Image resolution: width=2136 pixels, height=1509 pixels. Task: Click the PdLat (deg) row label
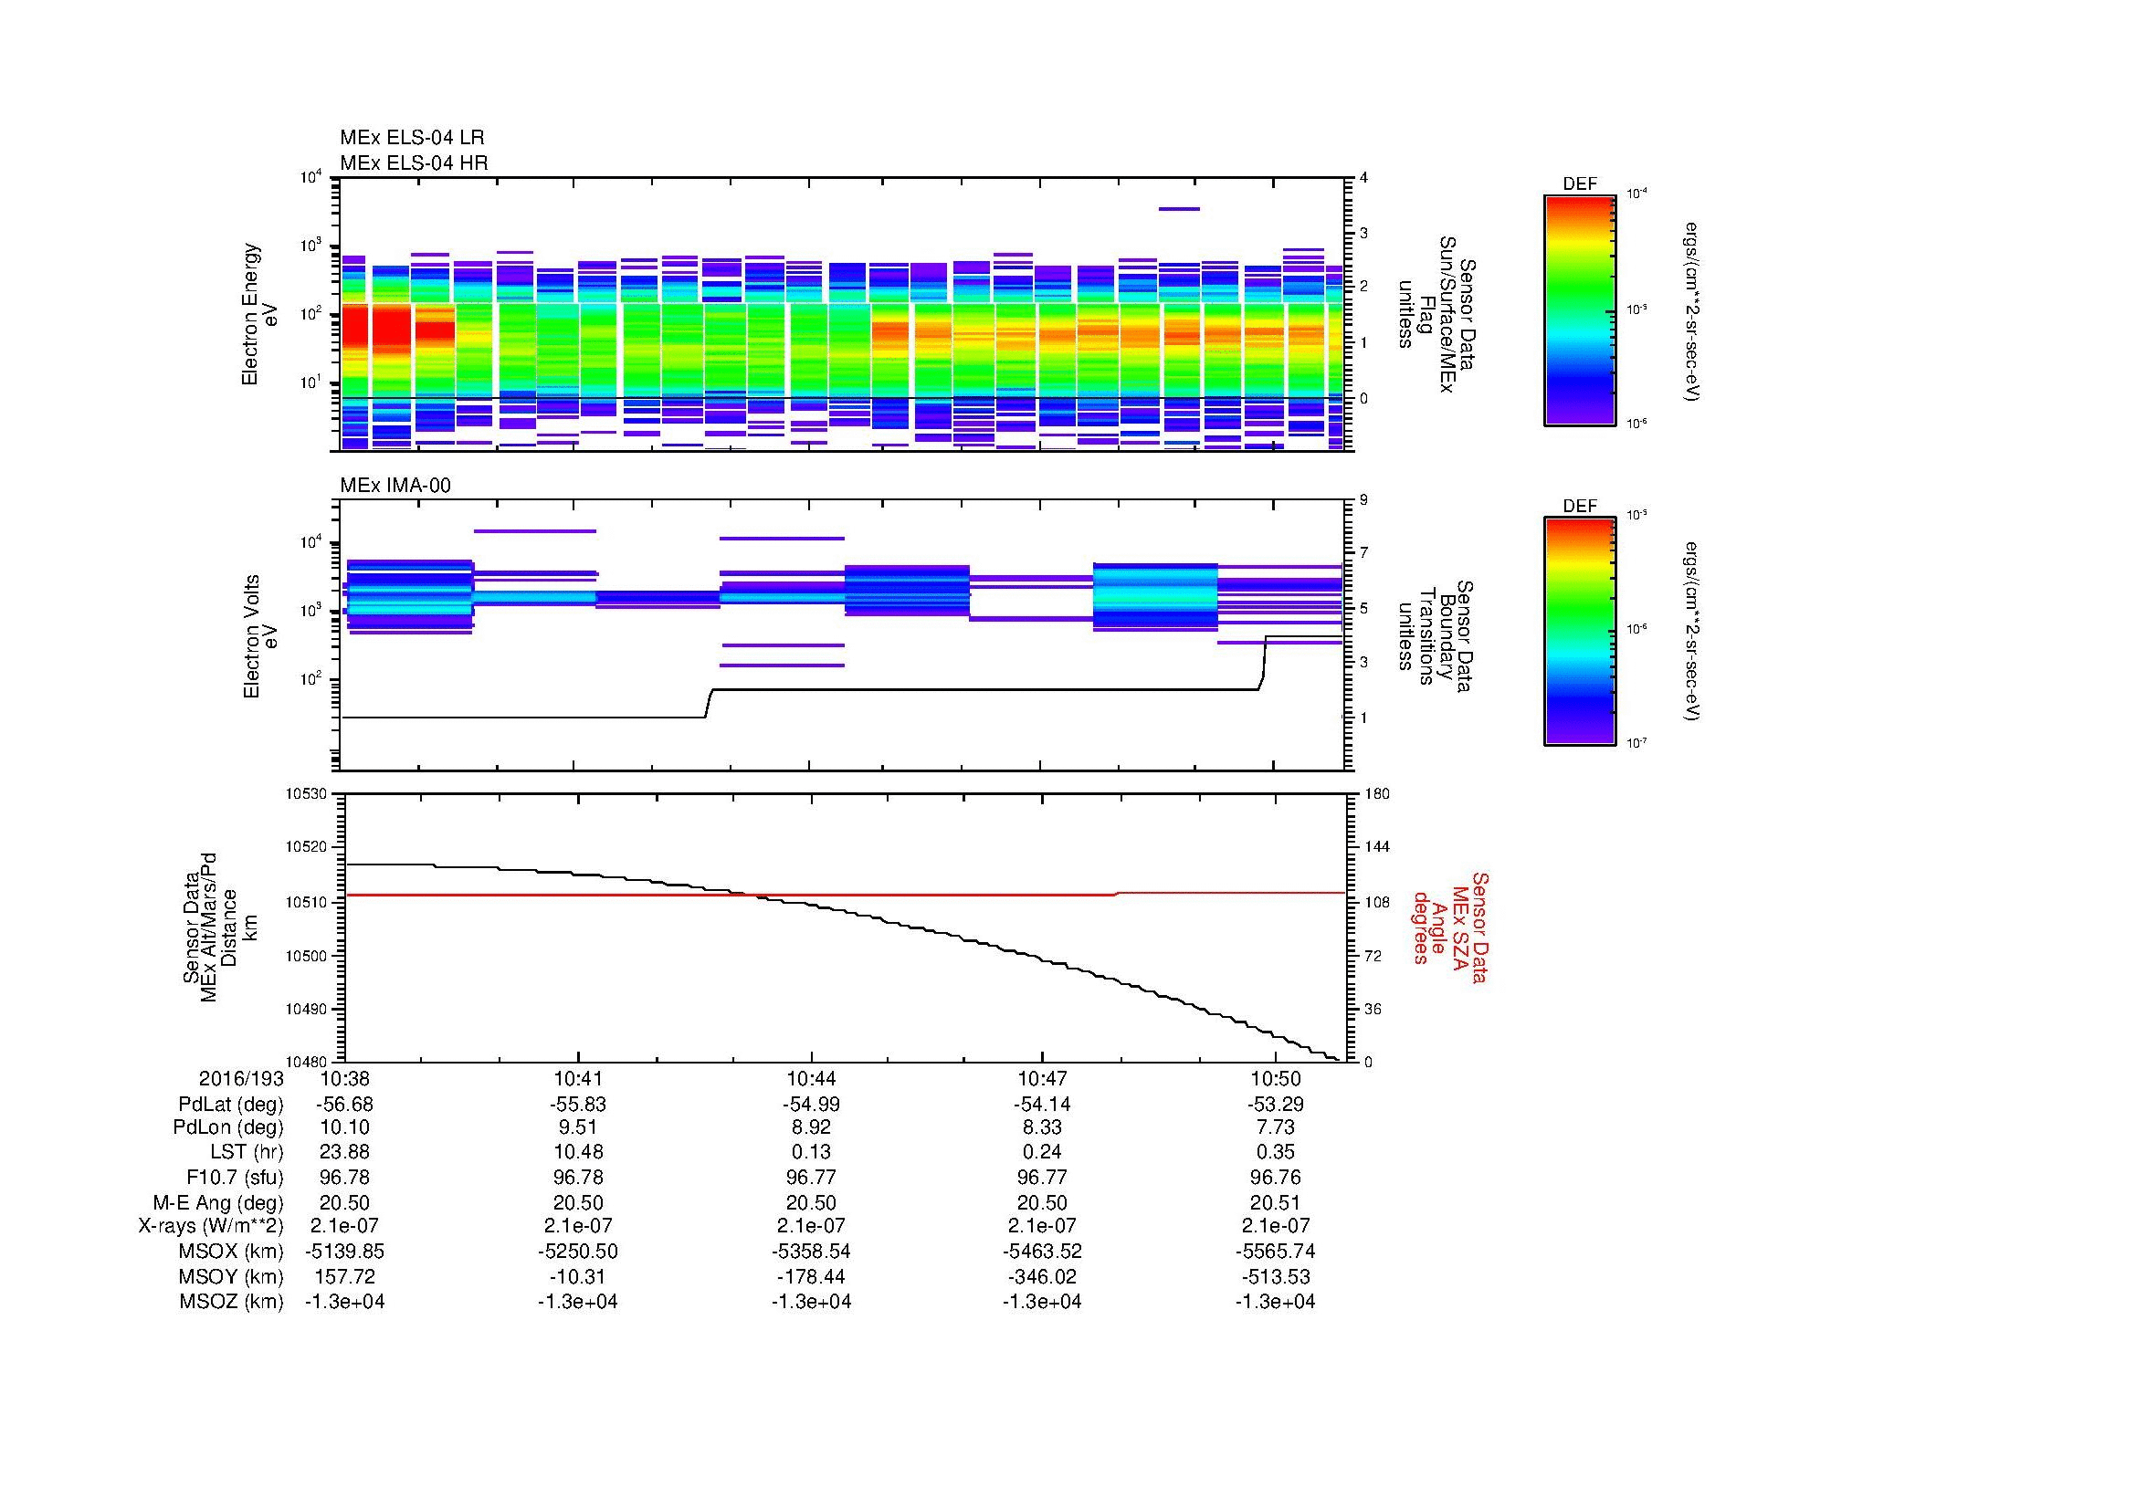pyautogui.click(x=231, y=1105)
